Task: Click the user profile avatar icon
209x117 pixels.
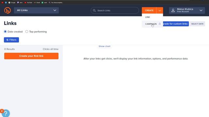Action: (173, 10)
